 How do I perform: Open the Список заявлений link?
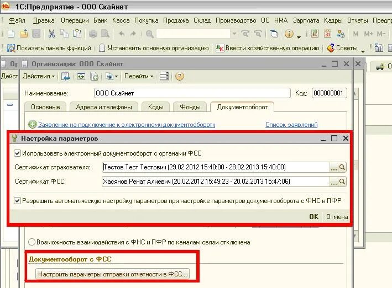click(x=291, y=125)
